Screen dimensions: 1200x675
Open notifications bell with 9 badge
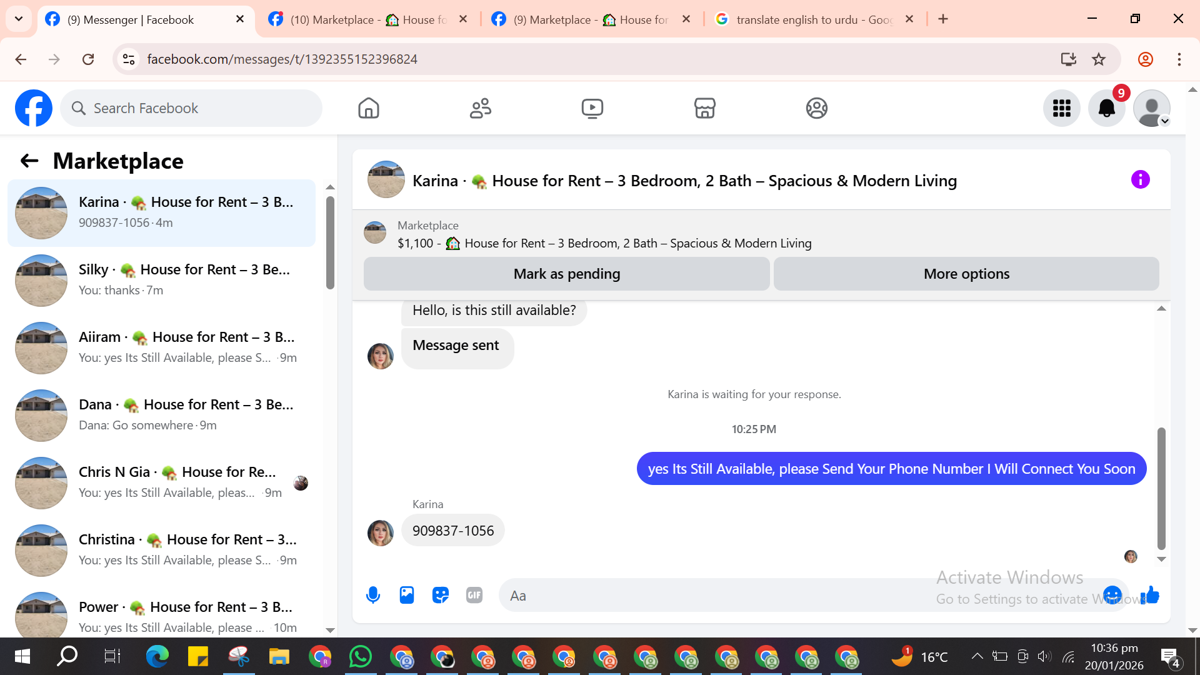1107,108
